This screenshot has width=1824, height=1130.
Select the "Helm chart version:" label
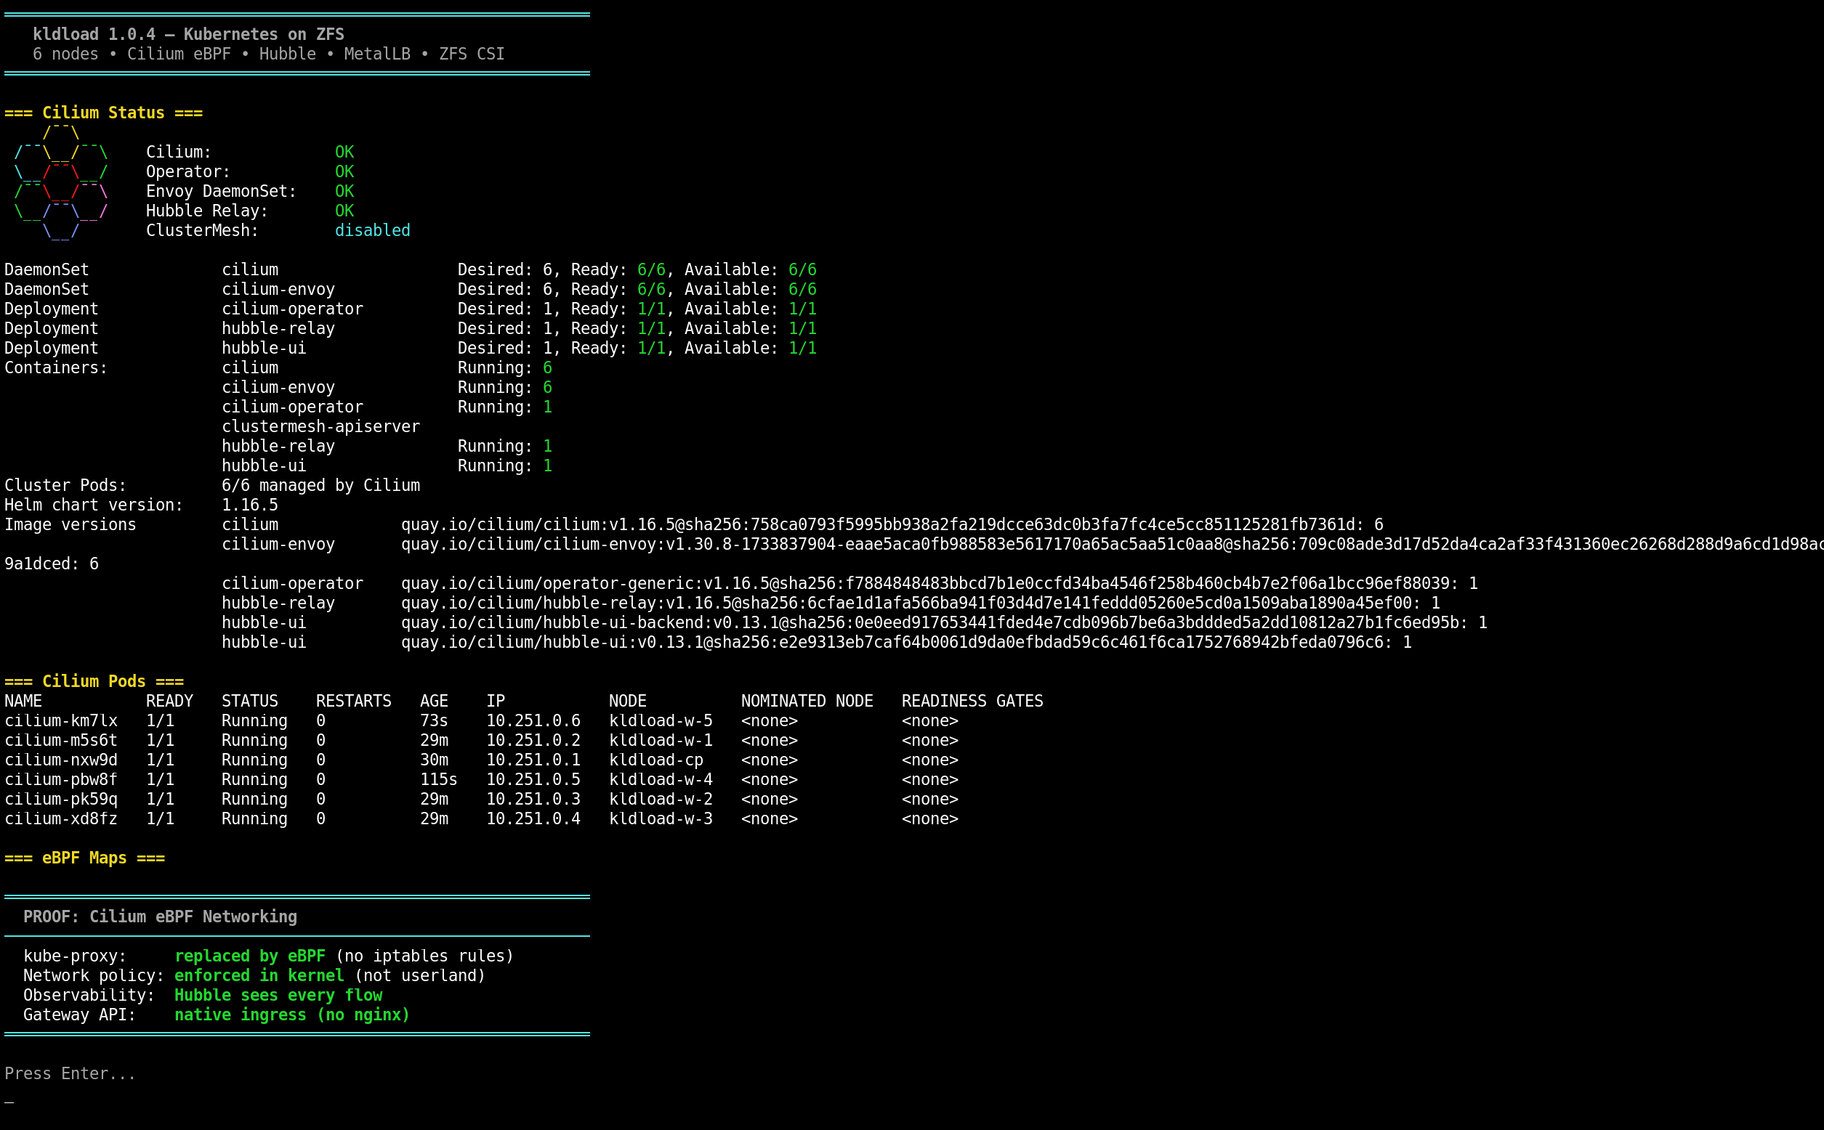tap(94, 505)
